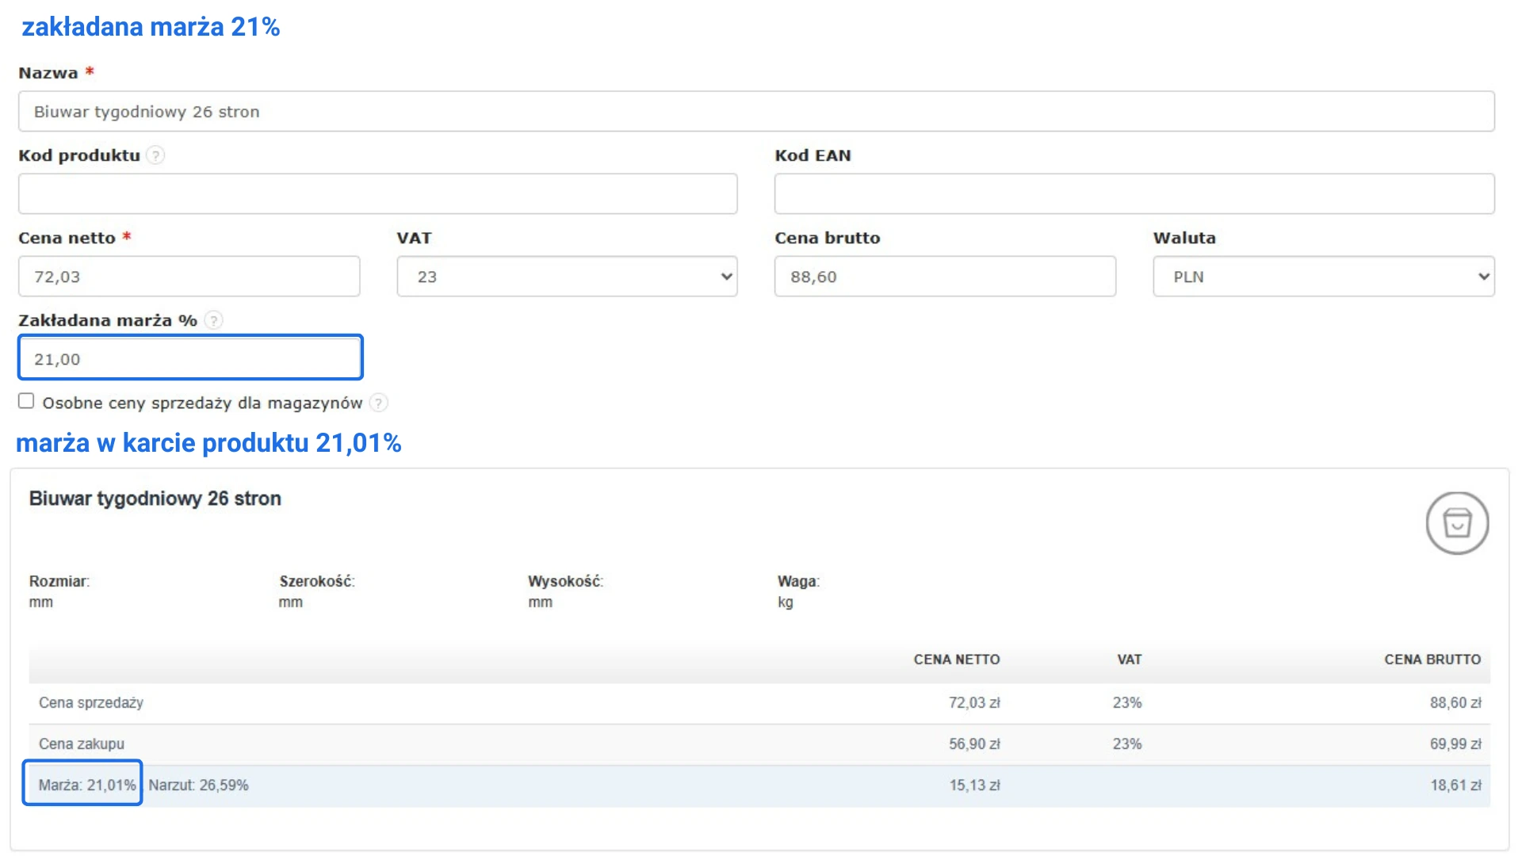Click help icon next to Kod produktu
This screenshot has width=1522, height=856.
coord(156,155)
